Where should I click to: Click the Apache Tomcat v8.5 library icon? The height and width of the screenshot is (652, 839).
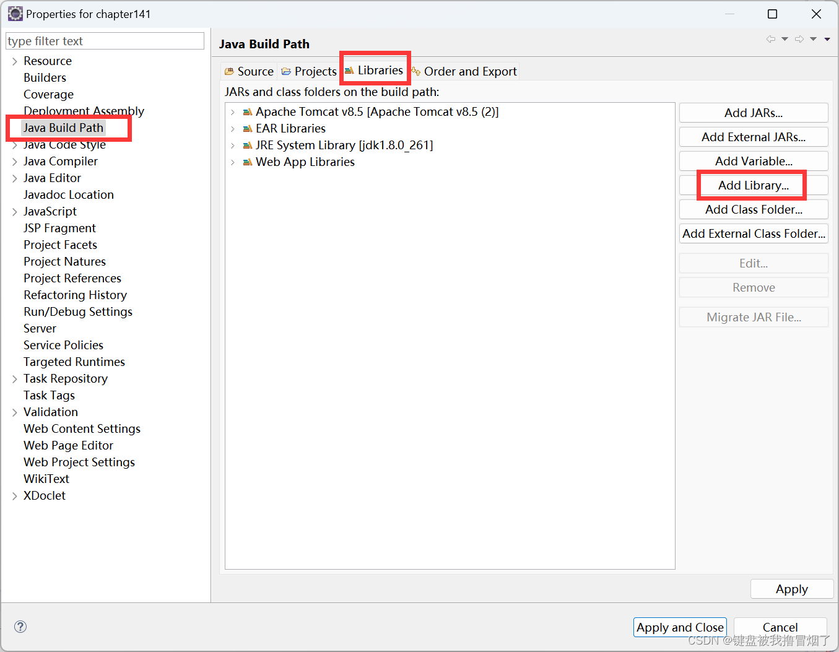click(x=247, y=111)
